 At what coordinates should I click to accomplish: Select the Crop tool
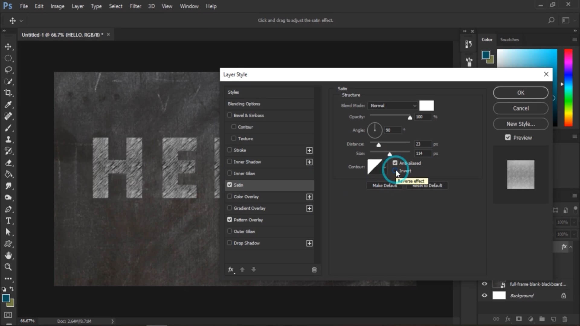point(8,93)
